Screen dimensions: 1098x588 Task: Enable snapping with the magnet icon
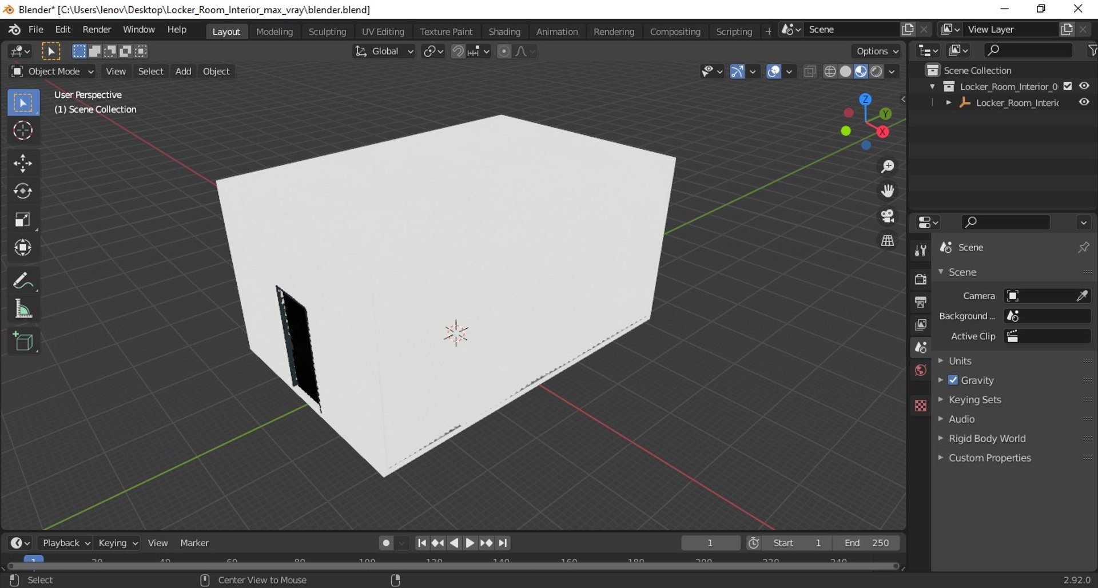click(457, 51)
